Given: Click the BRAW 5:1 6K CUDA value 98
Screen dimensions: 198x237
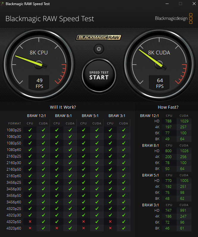Looking at the screenshot, I should (182, 193).
